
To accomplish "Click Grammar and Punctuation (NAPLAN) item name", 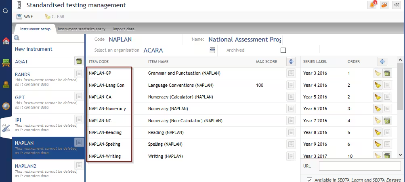I will [184, 73].
